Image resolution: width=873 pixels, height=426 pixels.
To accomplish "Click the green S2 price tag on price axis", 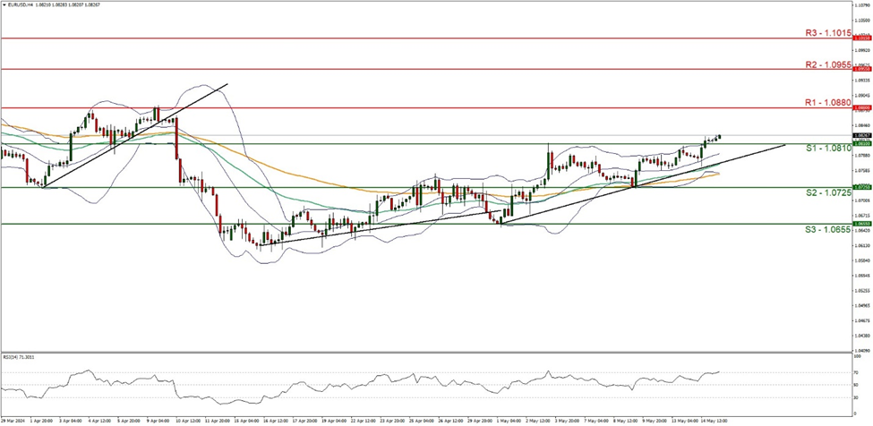I will tap(861, 187).
